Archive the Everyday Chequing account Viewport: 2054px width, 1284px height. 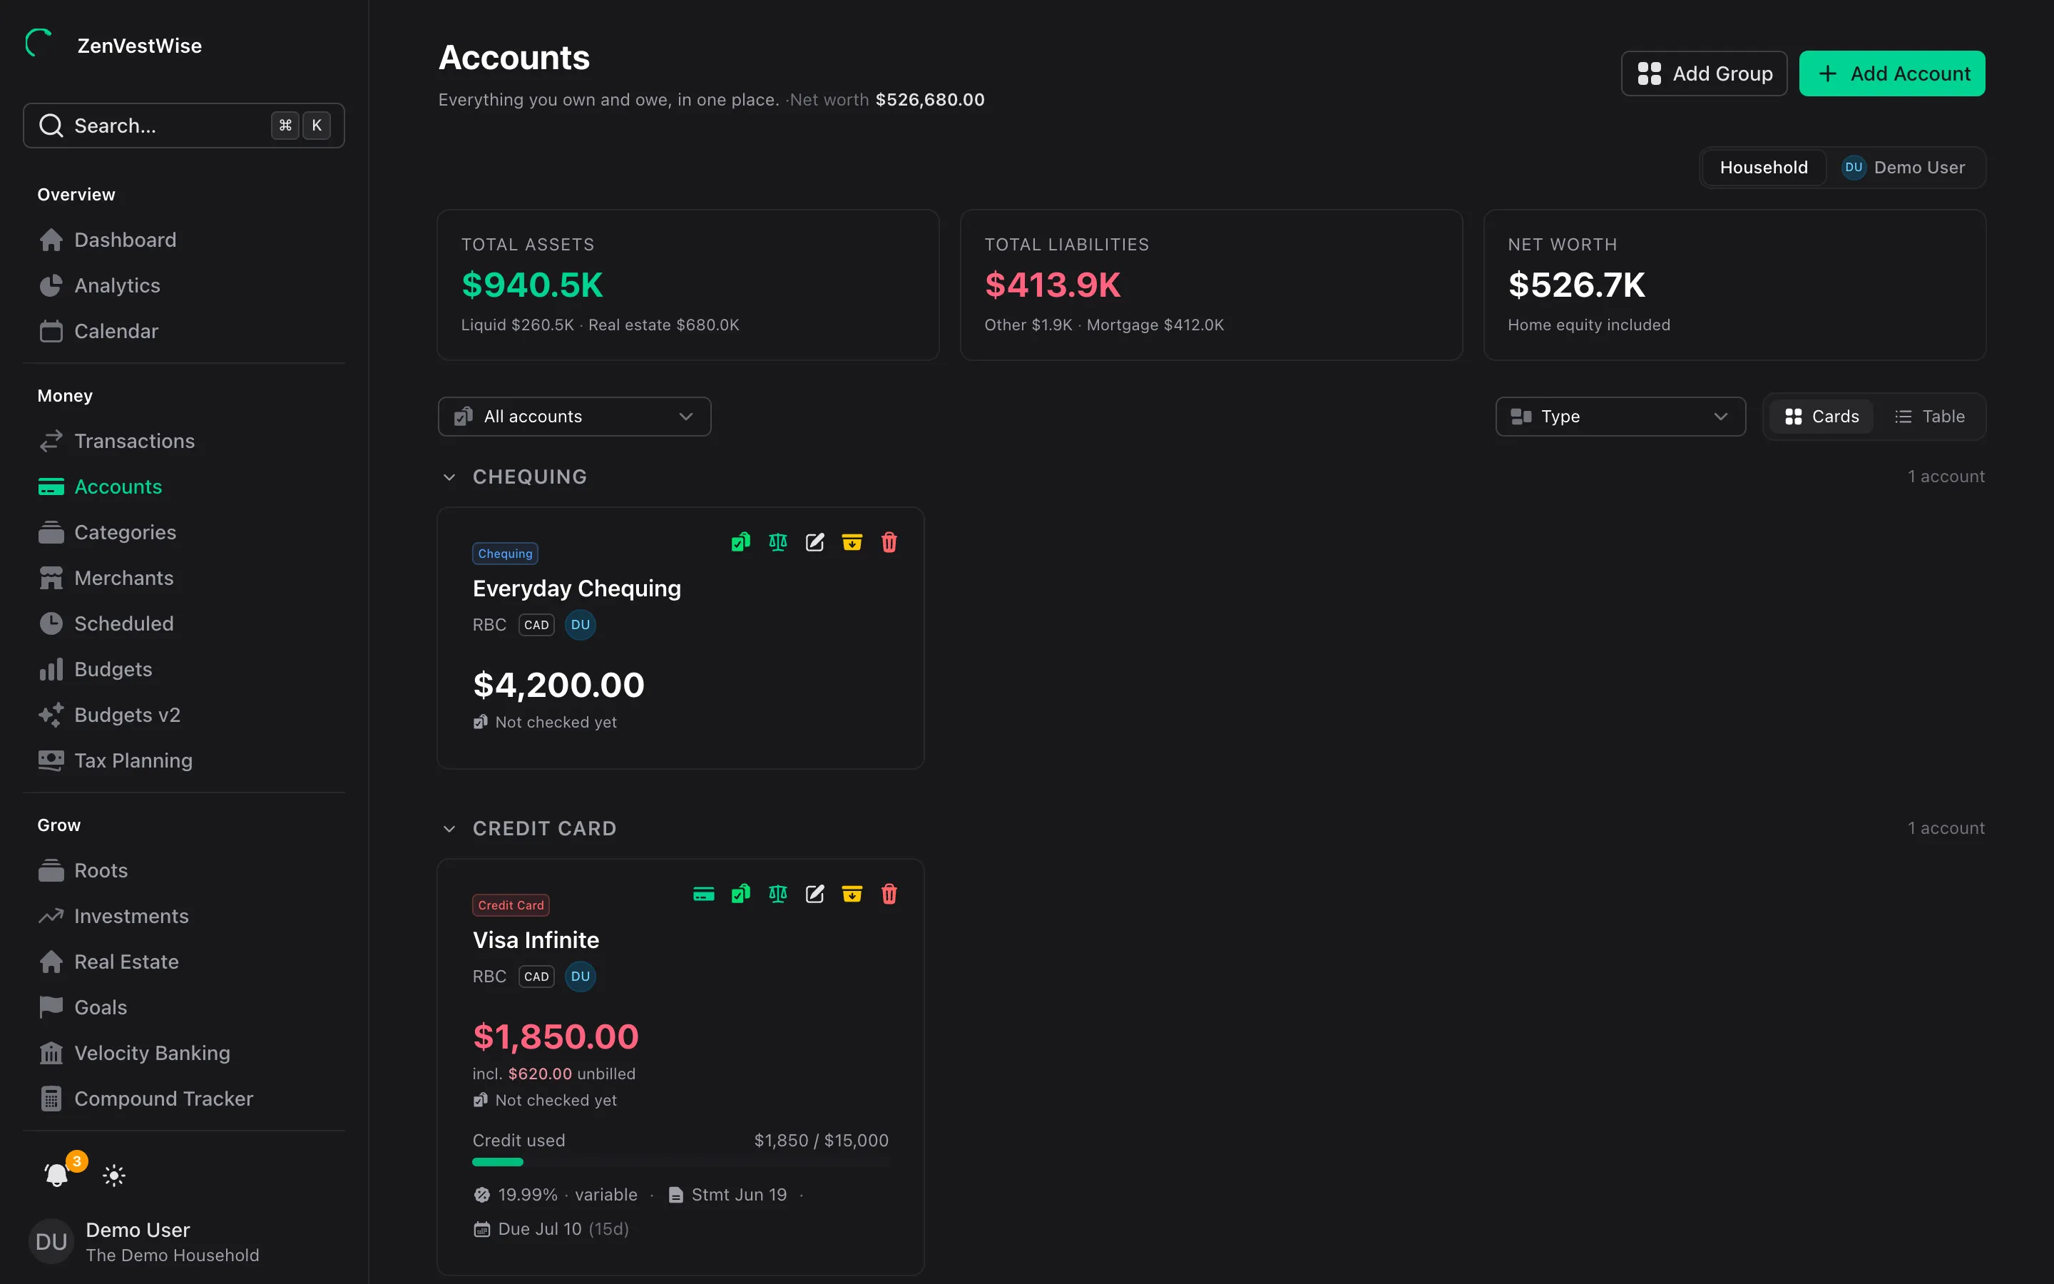(852, 543)
